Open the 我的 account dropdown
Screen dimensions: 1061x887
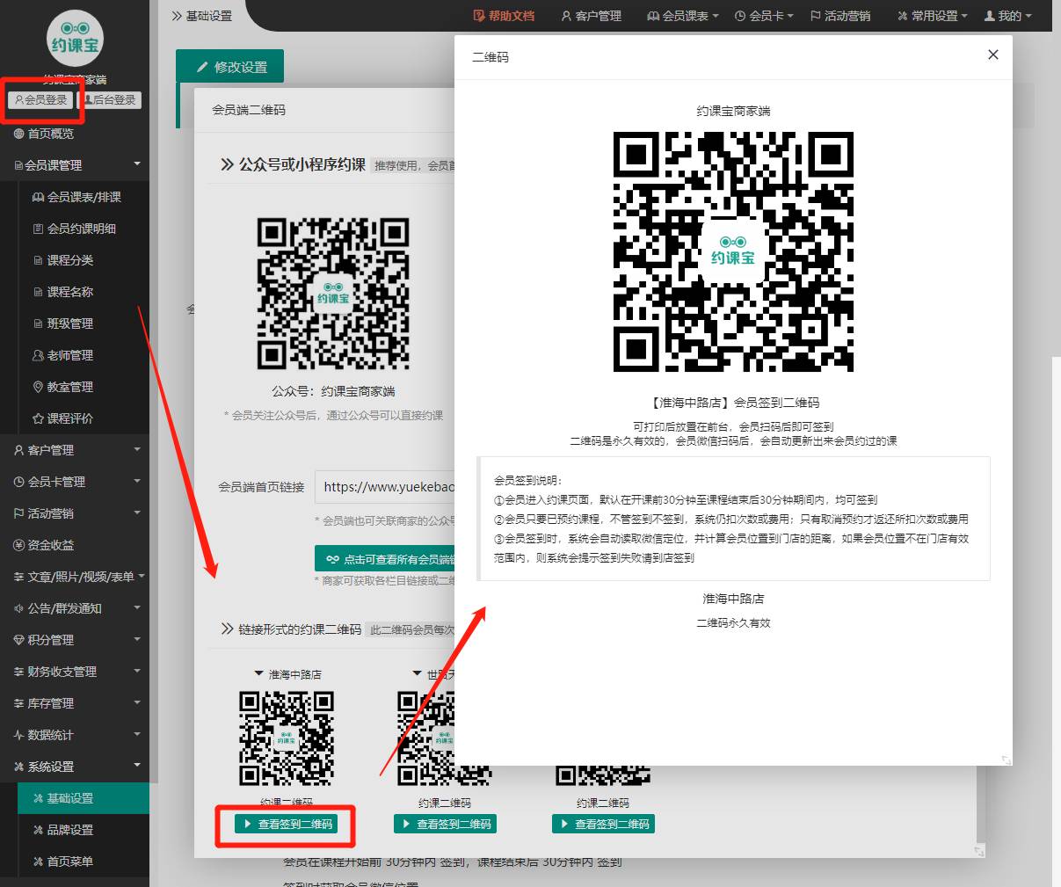(1007, 16)
